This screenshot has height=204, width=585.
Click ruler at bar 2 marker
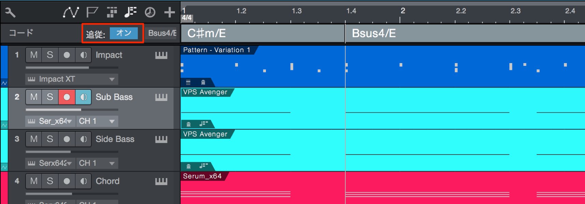(x=403, y=11)
